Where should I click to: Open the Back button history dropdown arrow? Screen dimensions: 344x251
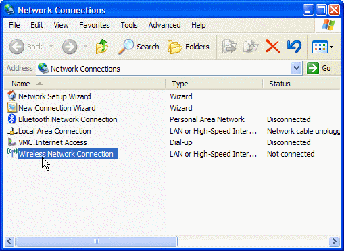tap(51, 47)
